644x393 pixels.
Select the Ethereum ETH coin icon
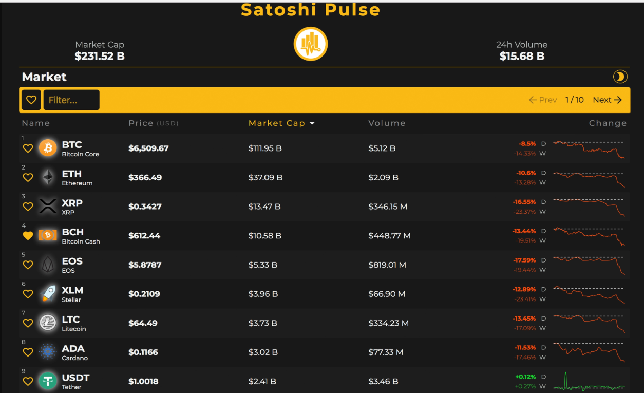click(x=47, y=177)
